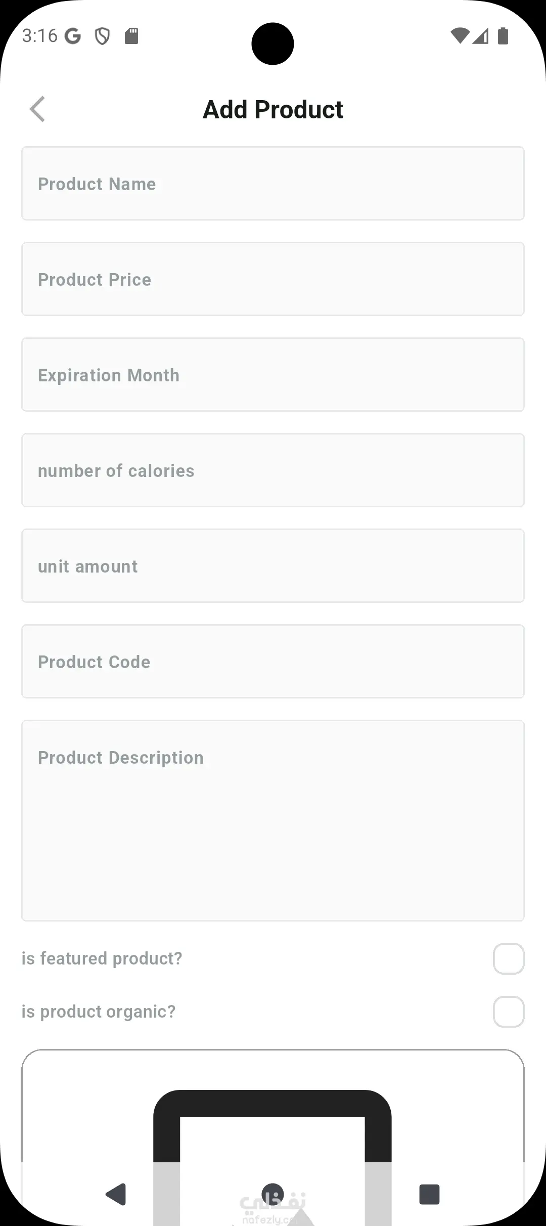Tap the Android back navigation button

click(116, 1194)
